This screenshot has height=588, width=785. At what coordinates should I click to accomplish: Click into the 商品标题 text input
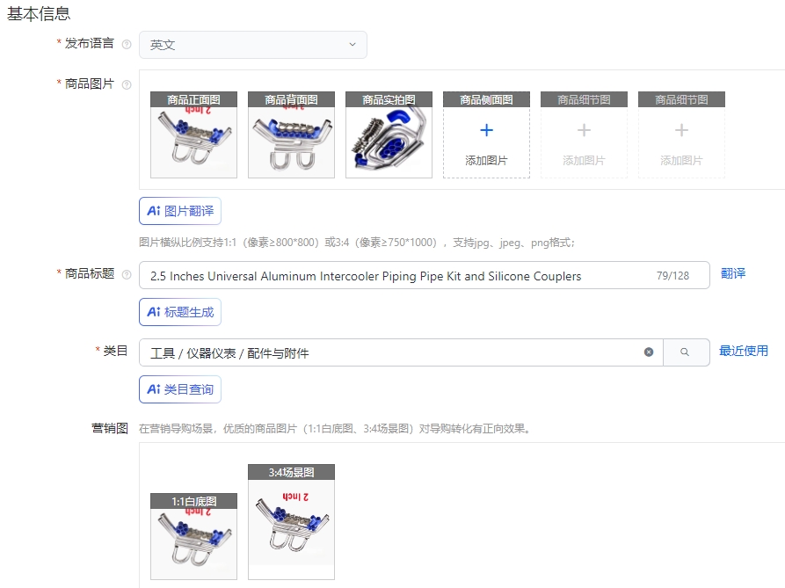[424, 275]
